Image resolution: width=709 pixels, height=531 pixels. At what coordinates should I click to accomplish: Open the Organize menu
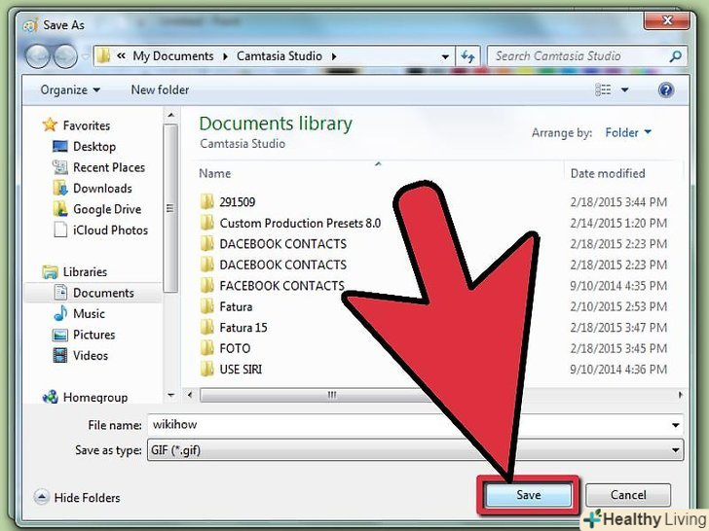tap(70, 89)
